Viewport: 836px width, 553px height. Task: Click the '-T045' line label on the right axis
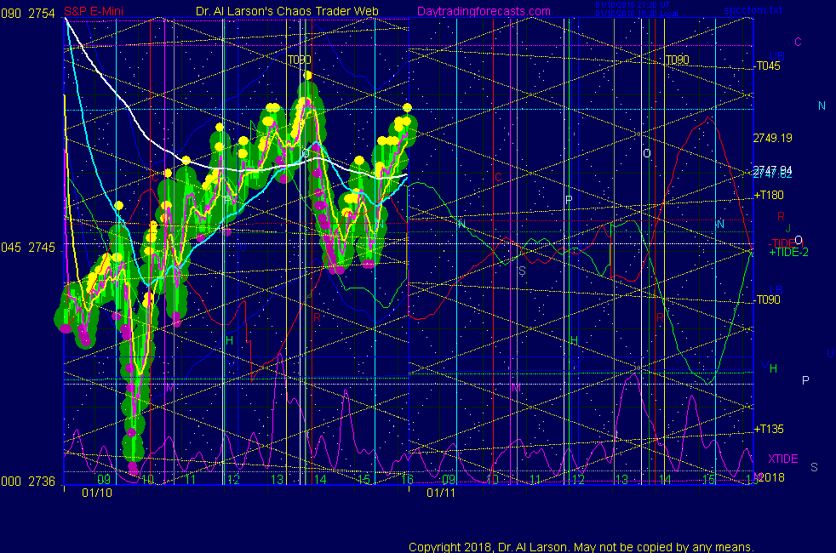coord(767,66)
